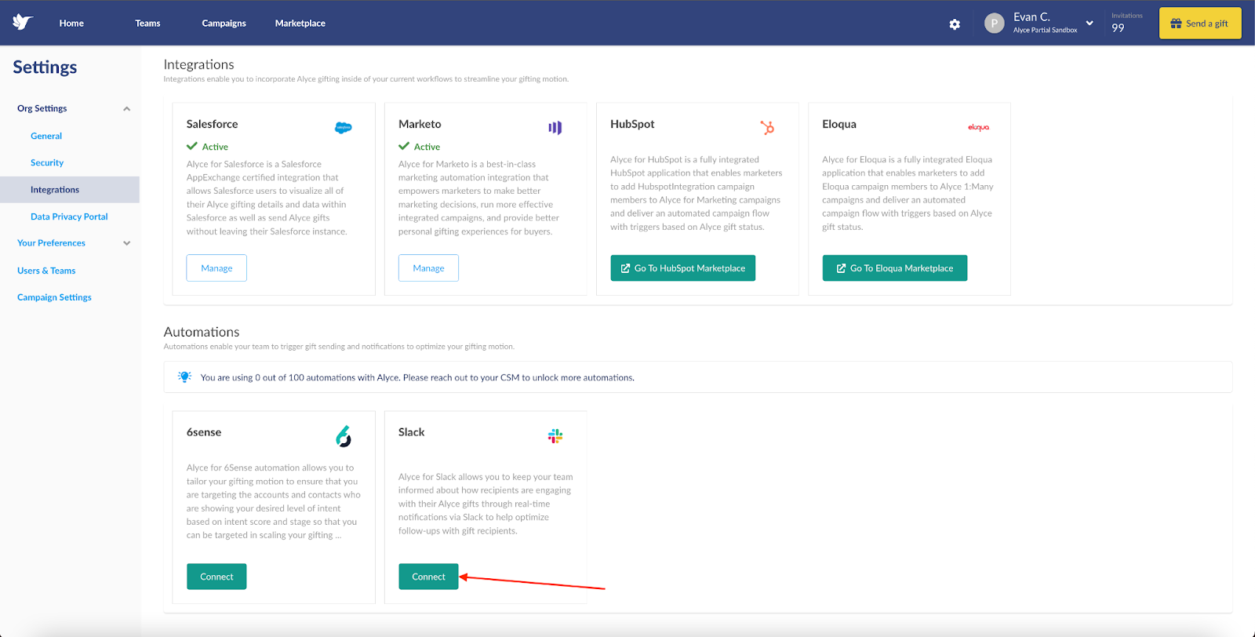Collapse the Org Settings section
1255x637 pixels.
126,109
